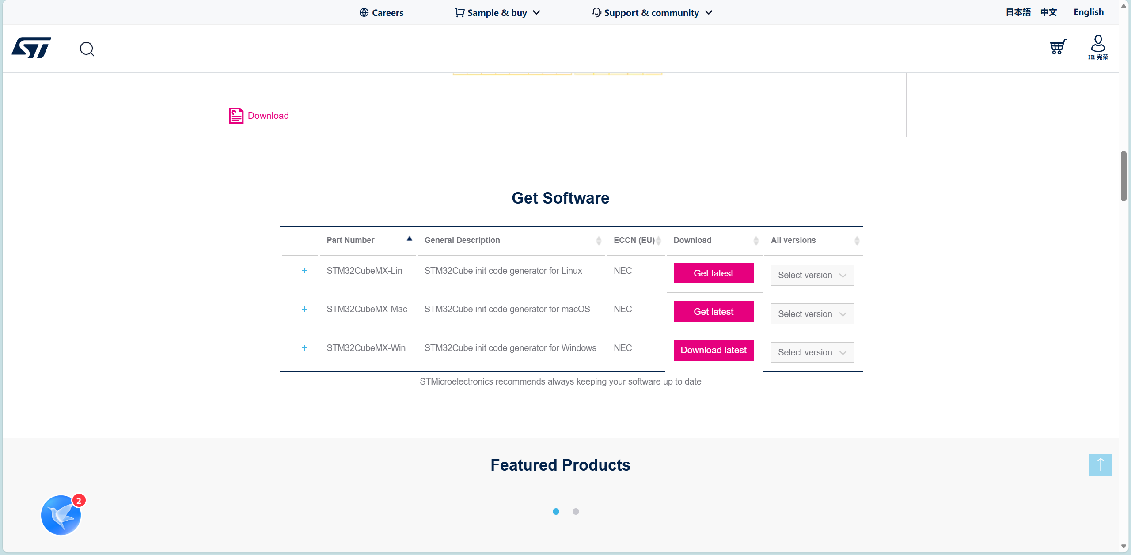
Task: Select the STM32CubeMX-Mac part number text
Action: click(367, 309)
